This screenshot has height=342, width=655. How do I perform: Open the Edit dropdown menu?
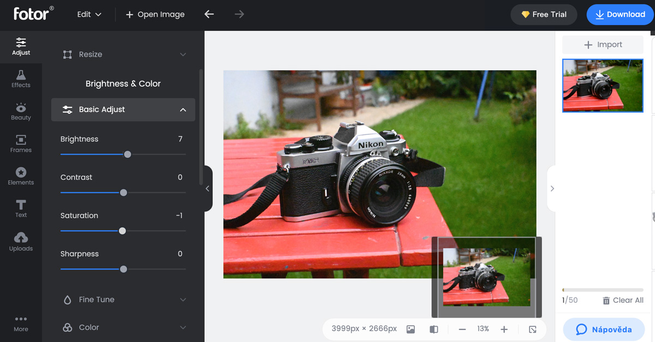point(90,14)
